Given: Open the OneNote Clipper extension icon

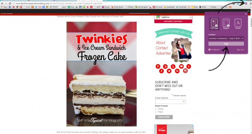Looking at the screenshot, I should [x=246, y=3].
